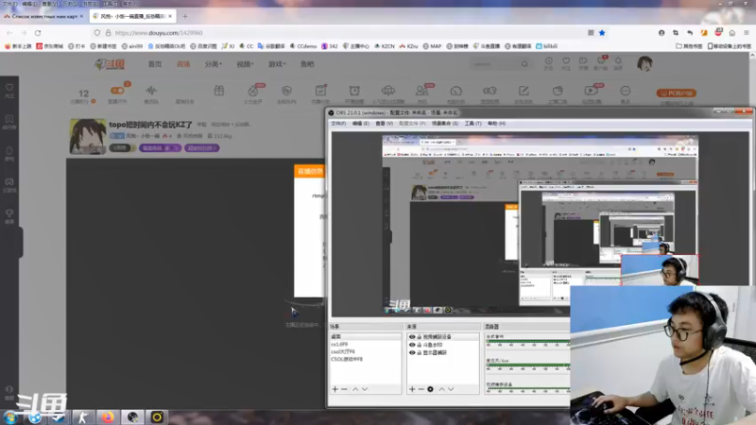This screenshot has width=756, height=425.
Task: Move the selected OBS scene up
Action: (355, 389)
